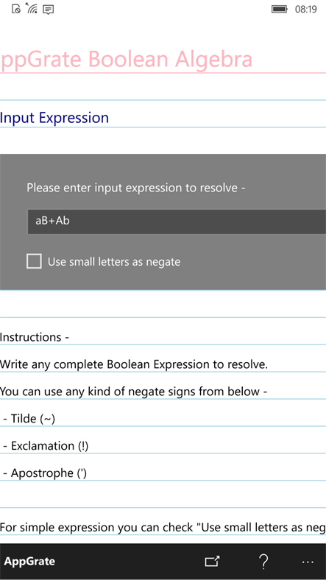The width and height of the screenshot is (326, 580).
Task: Focus the expression input field containing aB+Ab
Action: pyautogui.click(x=177, y=222)
